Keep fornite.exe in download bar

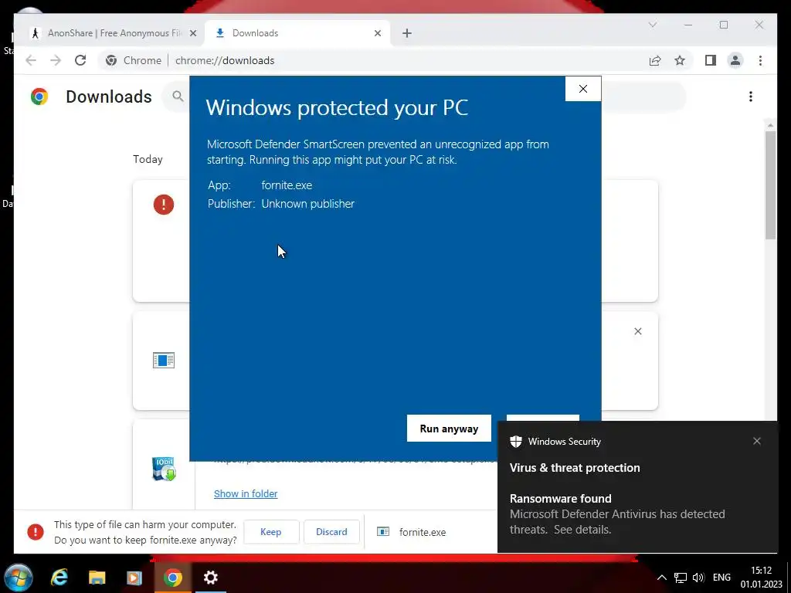[x=271, y=531]
